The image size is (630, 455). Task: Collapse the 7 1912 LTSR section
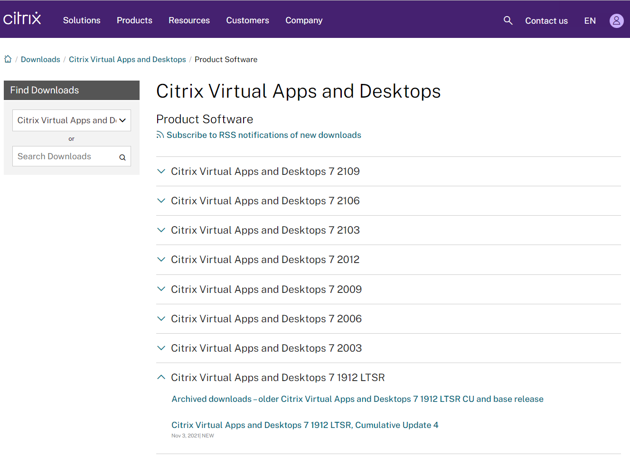277,378
